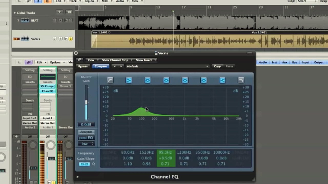Toggle input monitoring on Vocals track
Image resolution: width=328 pixels, height=184 pixels.
click(55, 39)
